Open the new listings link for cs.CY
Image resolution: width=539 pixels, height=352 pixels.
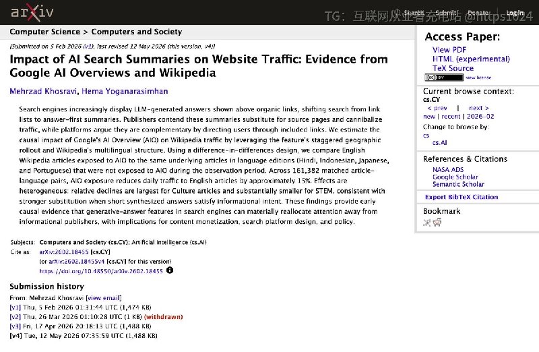429,117
